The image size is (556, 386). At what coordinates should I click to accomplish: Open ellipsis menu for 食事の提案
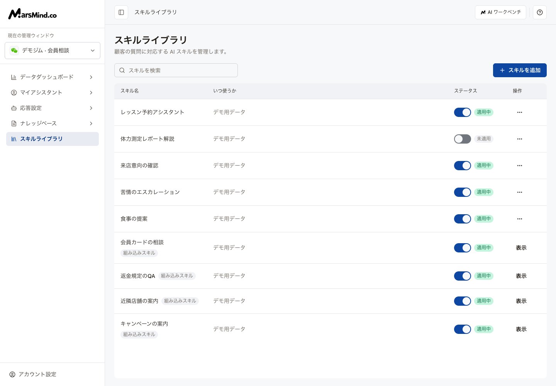[520, 219]
